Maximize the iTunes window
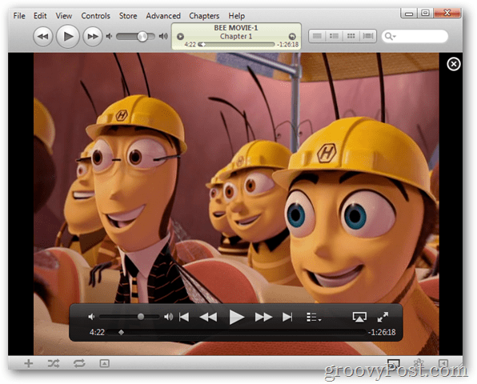 pos(425,13)
